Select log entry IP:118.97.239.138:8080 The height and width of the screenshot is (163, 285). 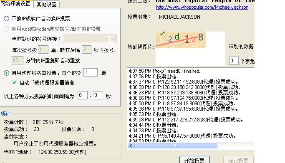coord(185,93)
